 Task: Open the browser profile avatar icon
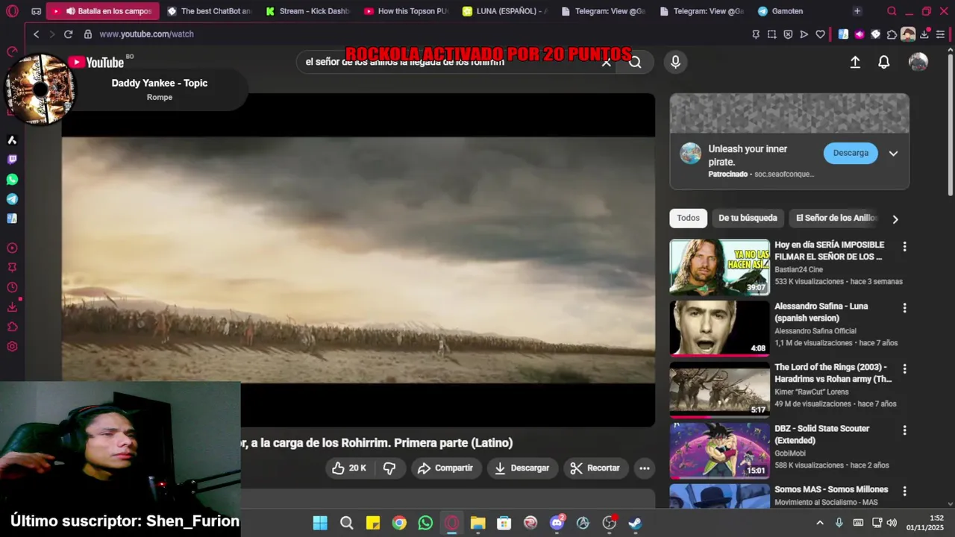tap(908, 34)
